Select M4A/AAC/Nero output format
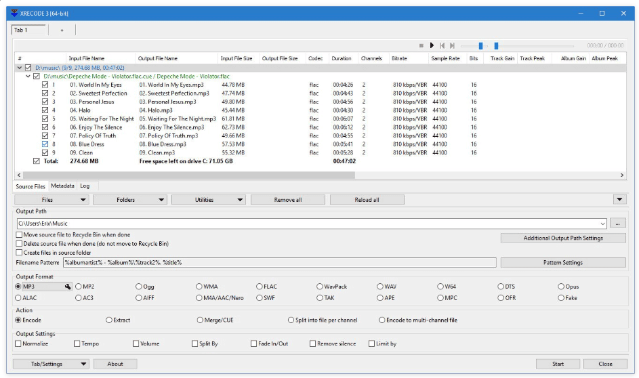This screenshot has width=639, height=378. pos(199,298)
